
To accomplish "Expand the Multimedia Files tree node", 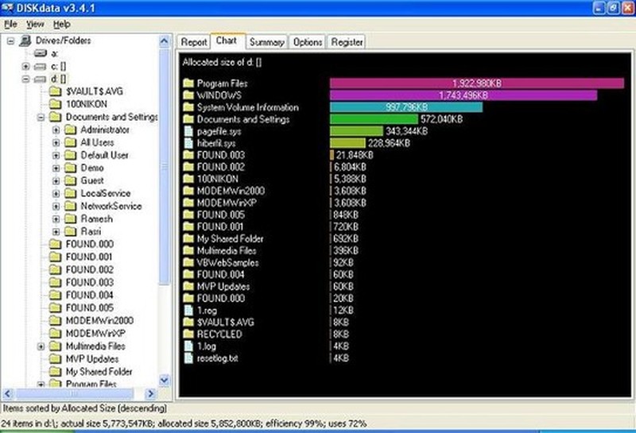I will pyautogui.click(x=41, y=346).
